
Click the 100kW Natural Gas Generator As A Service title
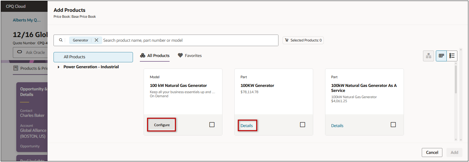tap(364, 88)
